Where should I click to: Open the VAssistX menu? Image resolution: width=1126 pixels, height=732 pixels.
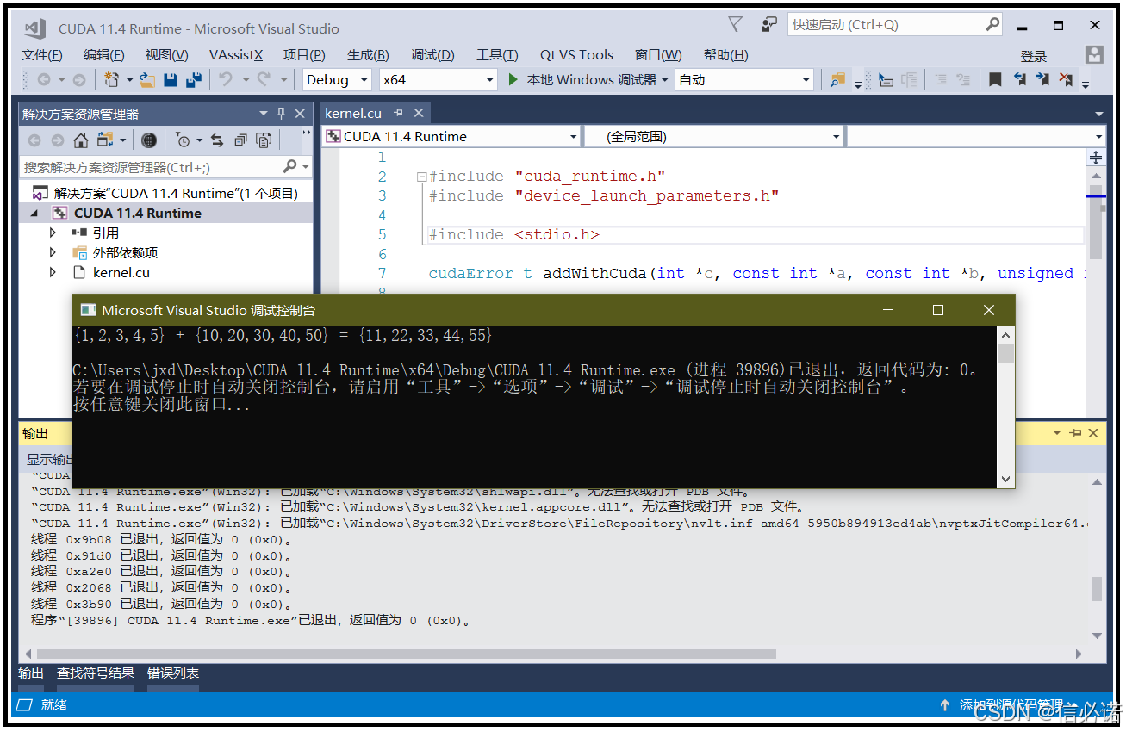[x=236, y=55]
